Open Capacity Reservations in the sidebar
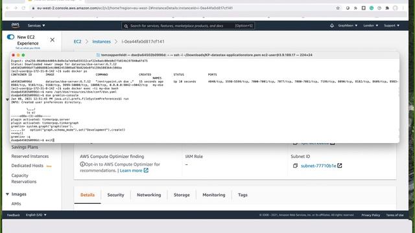Image resolution: width=415 pixels, height=233 pixels. [x=24, y=179]
